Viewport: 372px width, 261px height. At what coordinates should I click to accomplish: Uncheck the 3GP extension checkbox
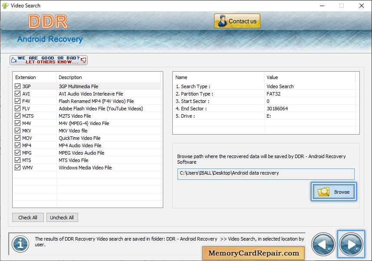pyautogui.click(x=17, y=86)
